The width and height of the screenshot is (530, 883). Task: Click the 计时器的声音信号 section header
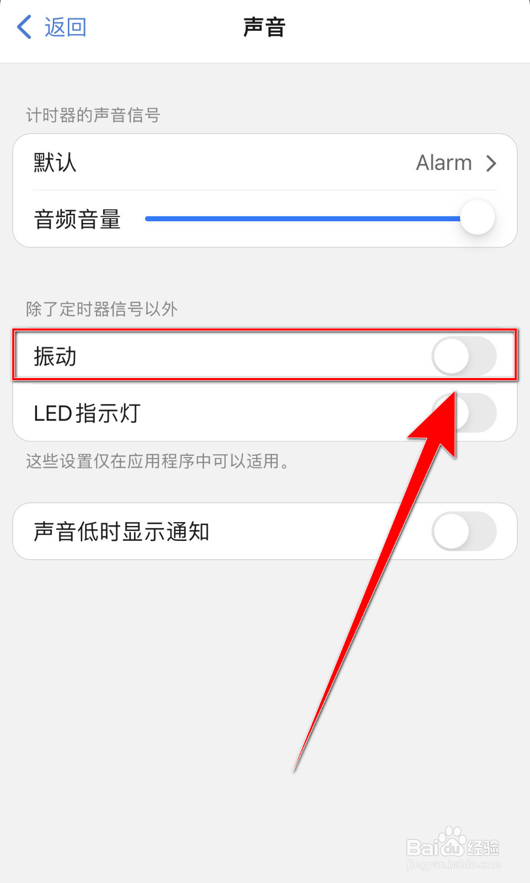pos(93,115)
